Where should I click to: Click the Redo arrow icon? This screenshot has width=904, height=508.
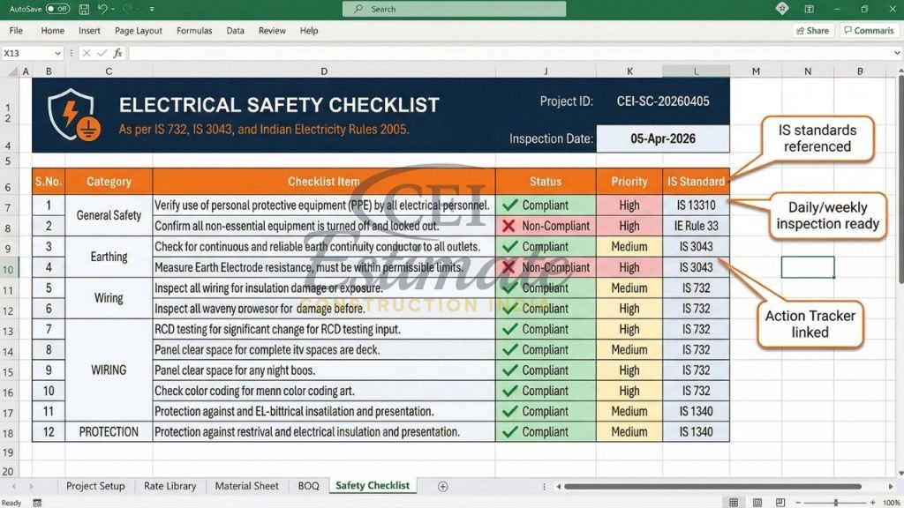[127, 9]
